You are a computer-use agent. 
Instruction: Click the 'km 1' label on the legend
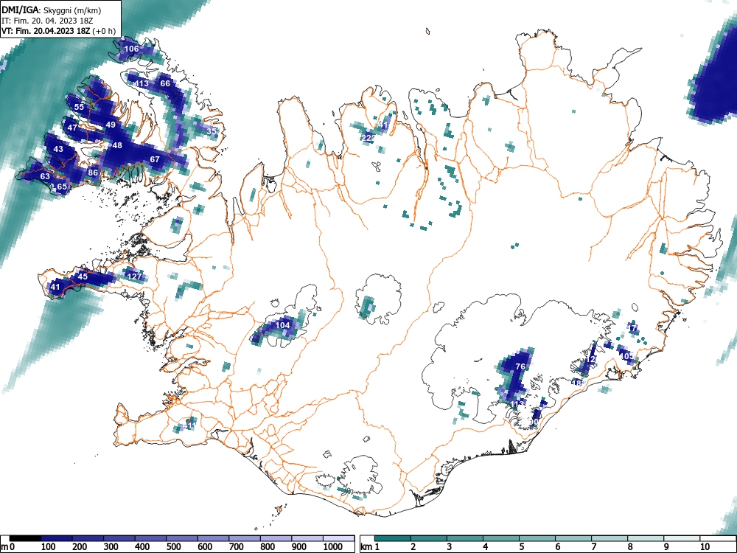[x=370, y=546]
